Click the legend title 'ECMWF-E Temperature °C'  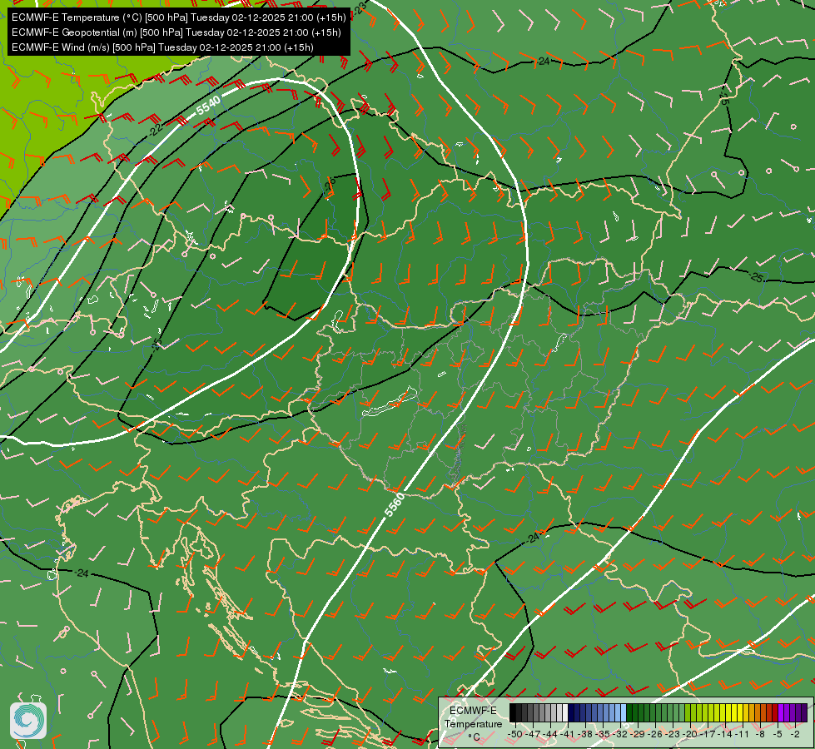474,724
